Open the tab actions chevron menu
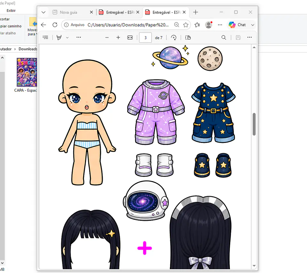The height and width of the screenshot is (273, 307). click(43, 12)
